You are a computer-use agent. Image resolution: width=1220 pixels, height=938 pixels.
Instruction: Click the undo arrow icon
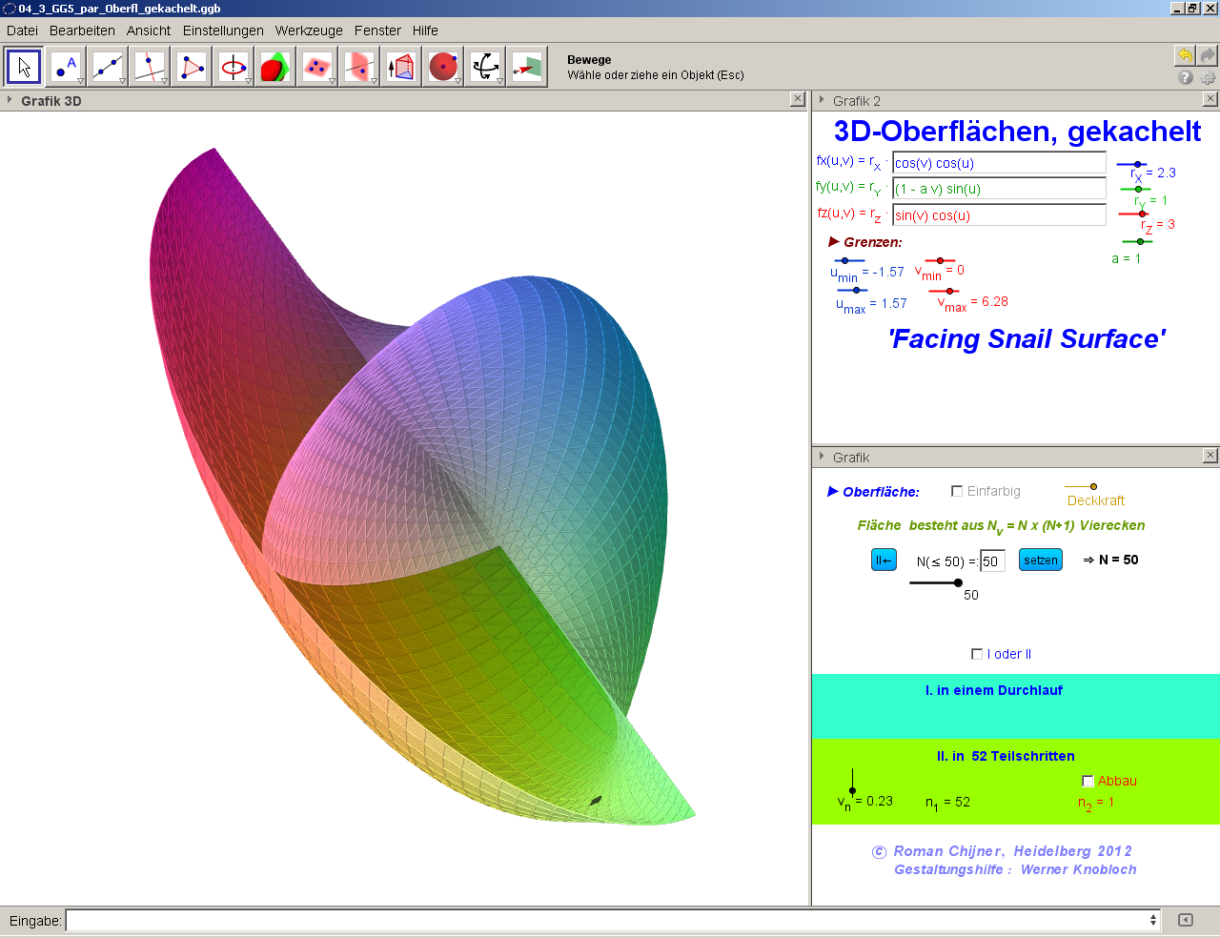[1185, 55]
